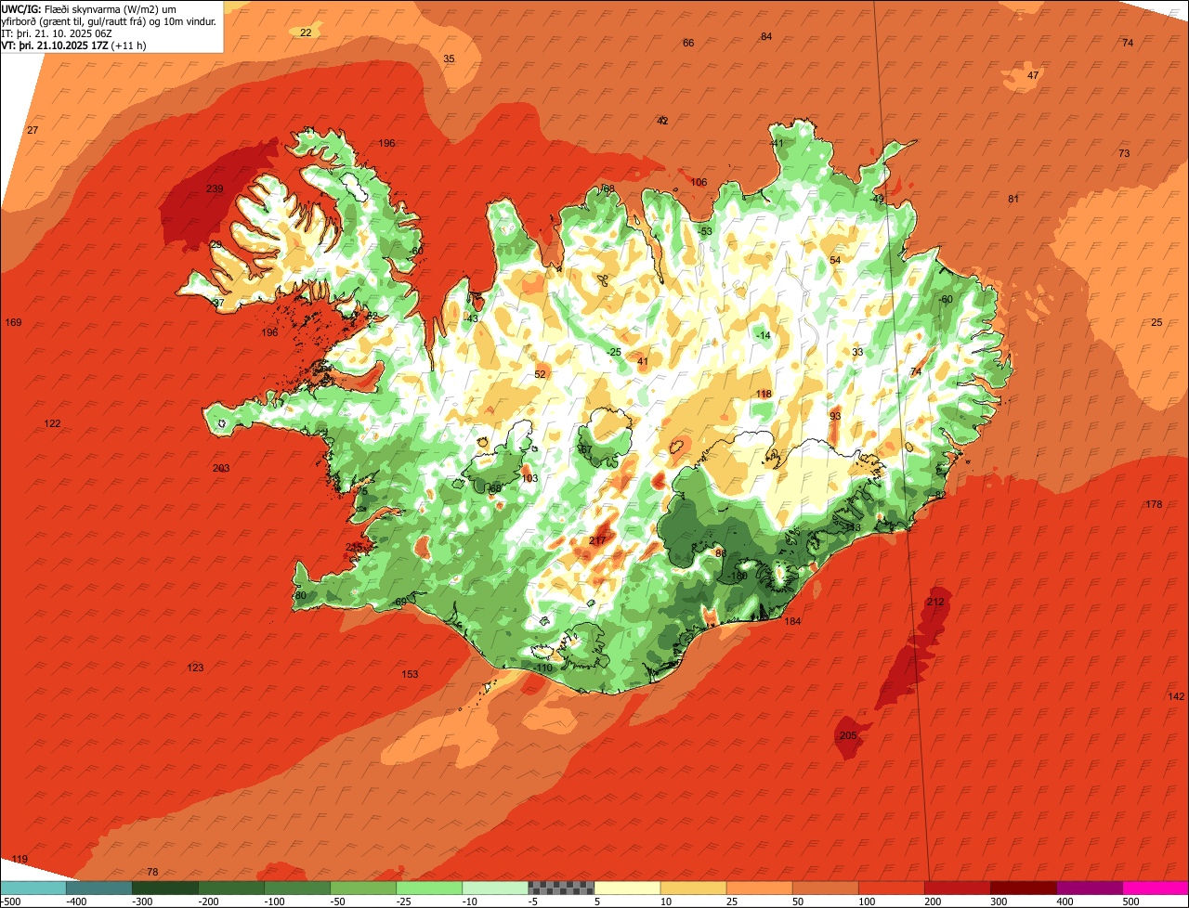
Task: Choose the red-orange 100 to 200 swatch
Action: [891, 888]
